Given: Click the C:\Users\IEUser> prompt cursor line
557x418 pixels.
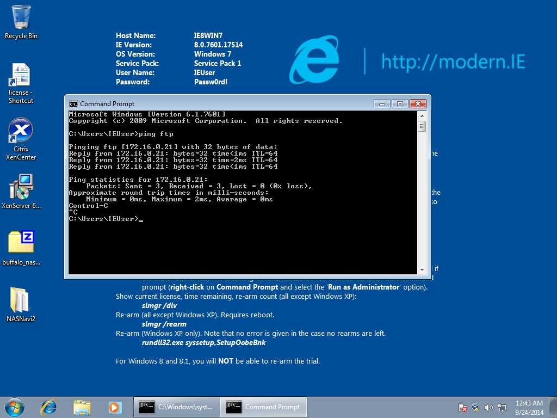Looking at the screenshot, I should (106, 219).
